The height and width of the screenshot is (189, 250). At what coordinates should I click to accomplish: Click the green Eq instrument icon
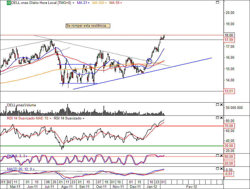(x=9, y=3)
